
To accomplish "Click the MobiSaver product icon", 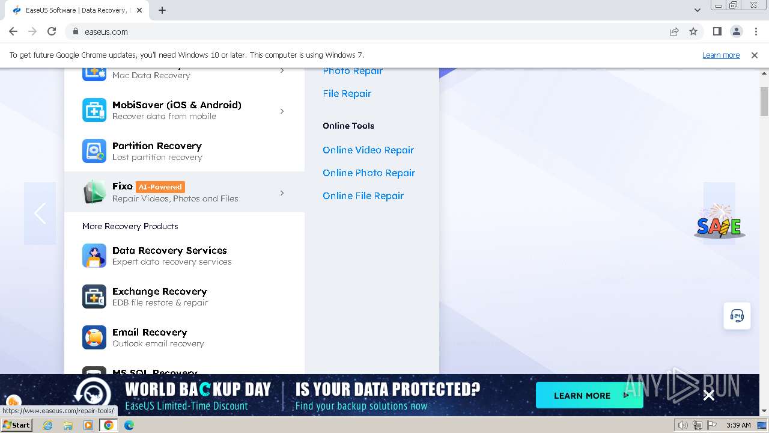I will click(x=94, y=110).
